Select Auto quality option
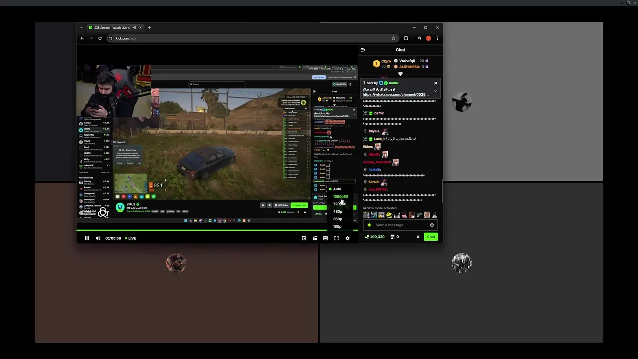Viewport: 638px width, 359px height. tap(337, 189)
